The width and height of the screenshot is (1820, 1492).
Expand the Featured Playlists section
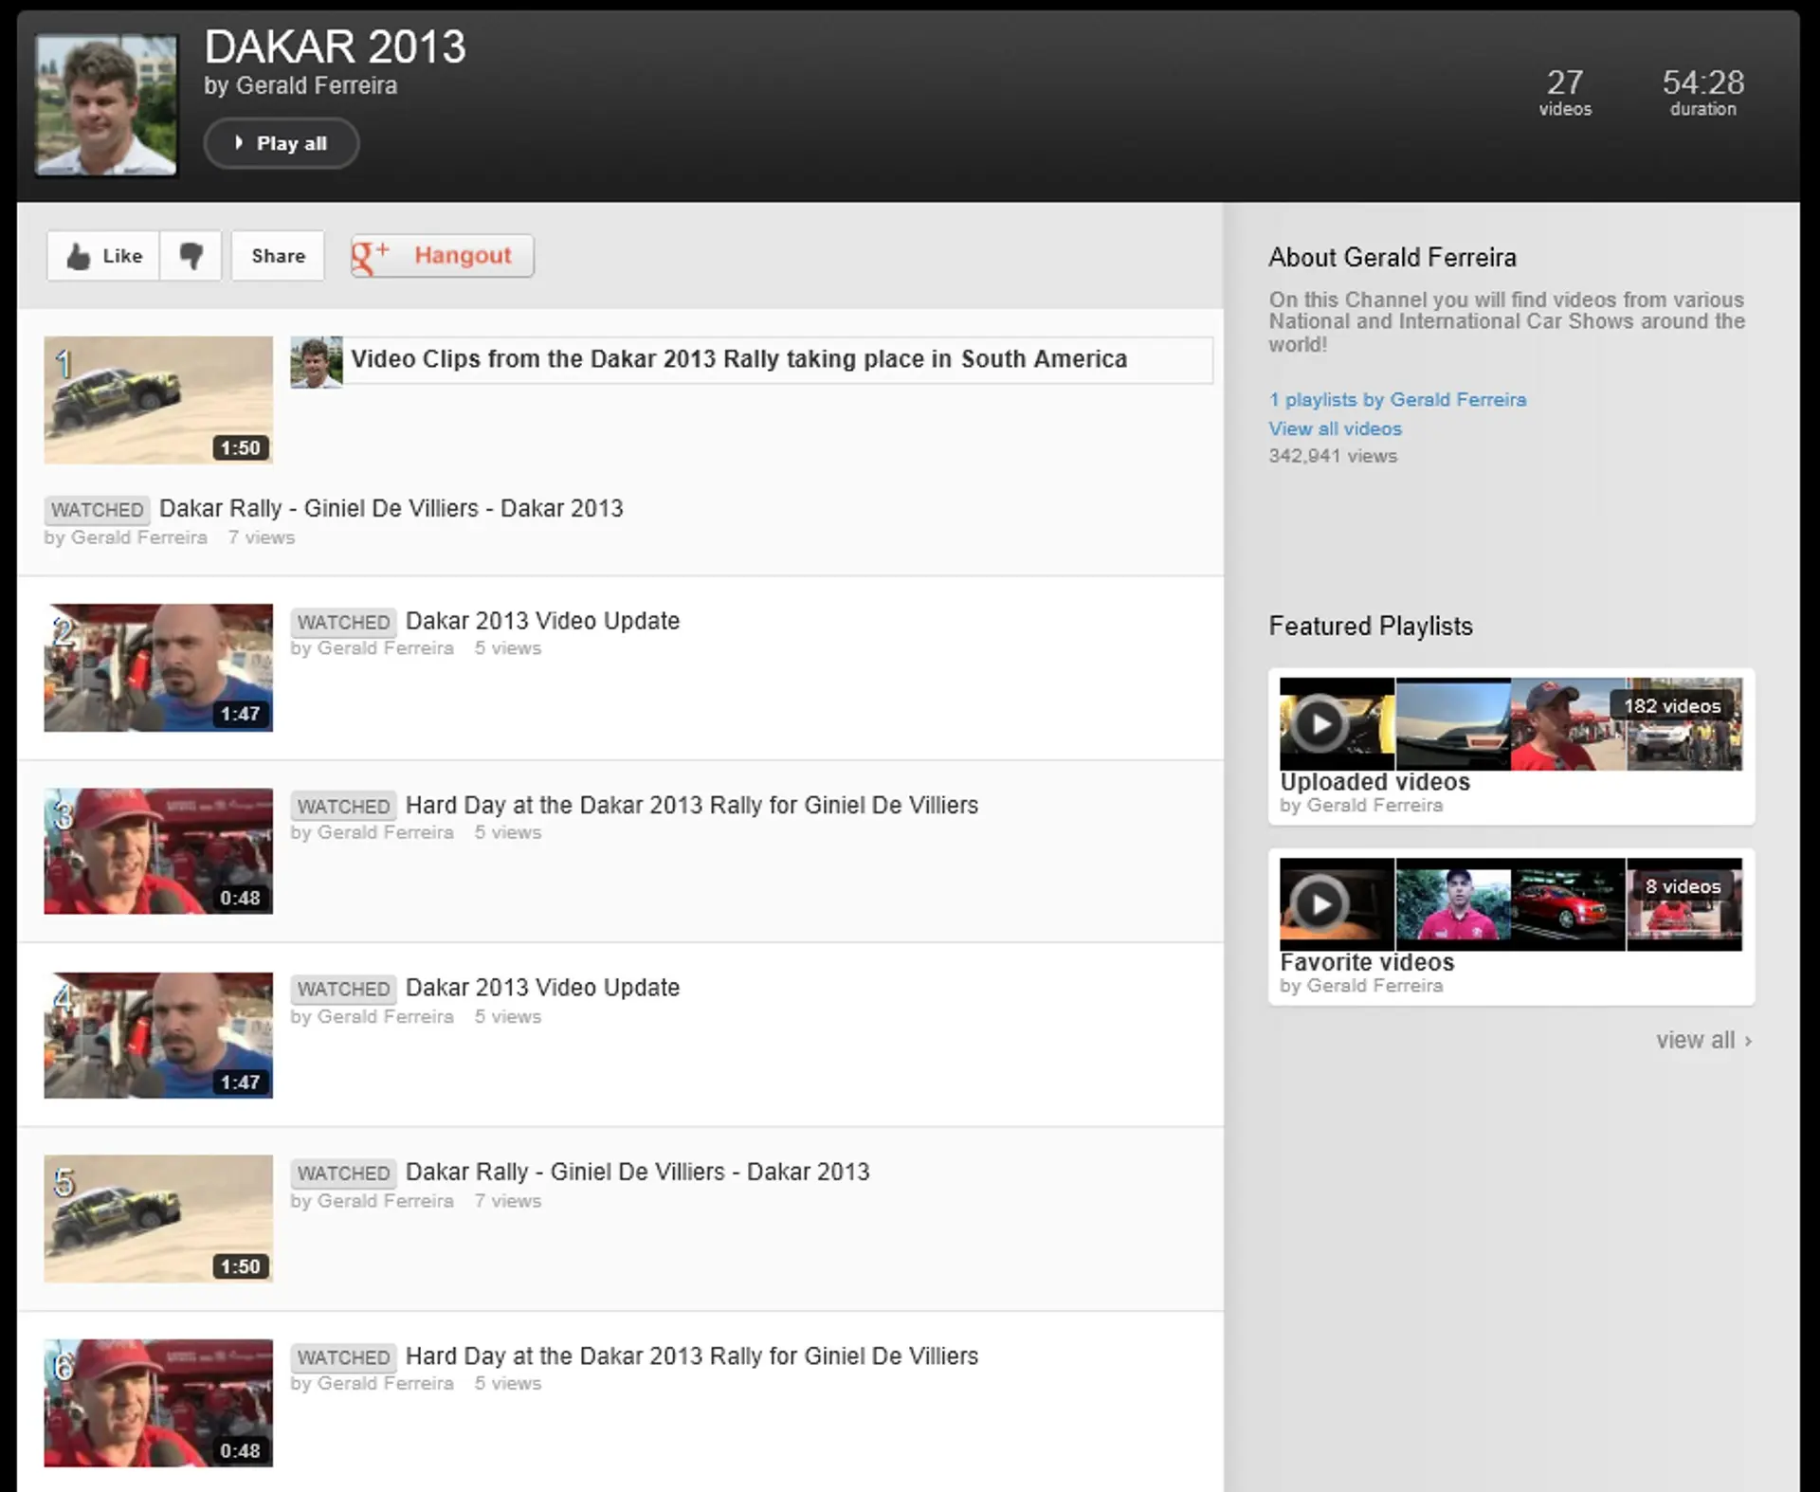click(1371, 626)
